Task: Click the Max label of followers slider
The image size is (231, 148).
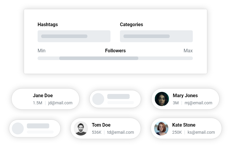Action: [x=188, y=51]
